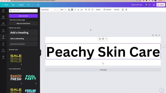Open the Uploads sidebar panel
Screen dimensions: 166x93
pos(3,30)
